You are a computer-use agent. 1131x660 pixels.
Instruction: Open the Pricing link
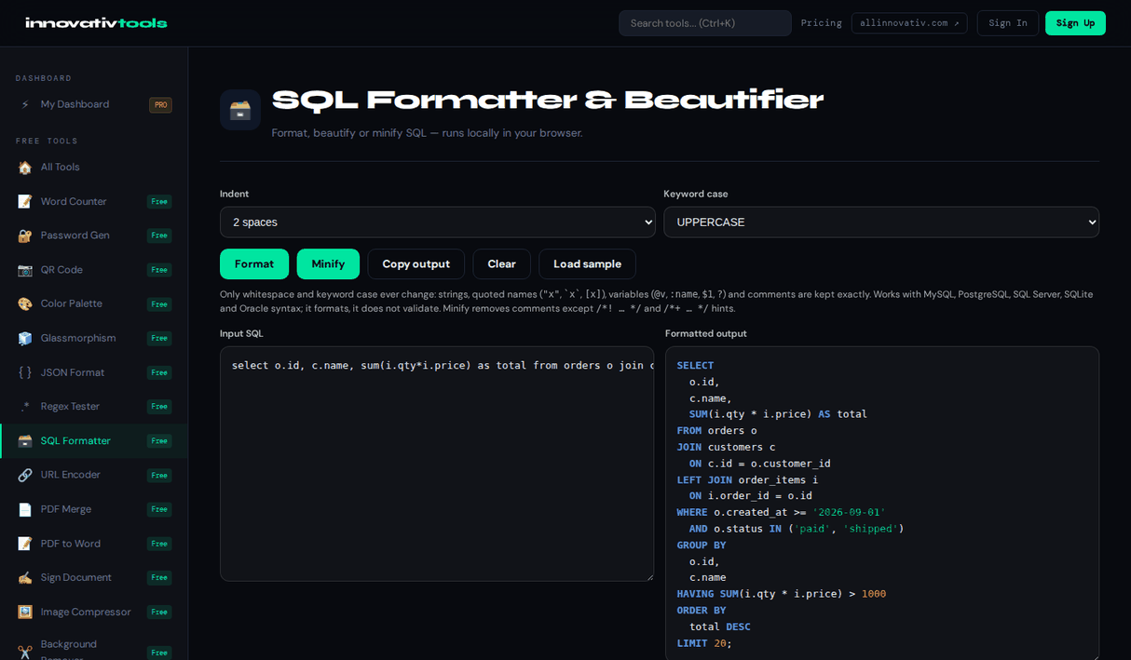821,23
